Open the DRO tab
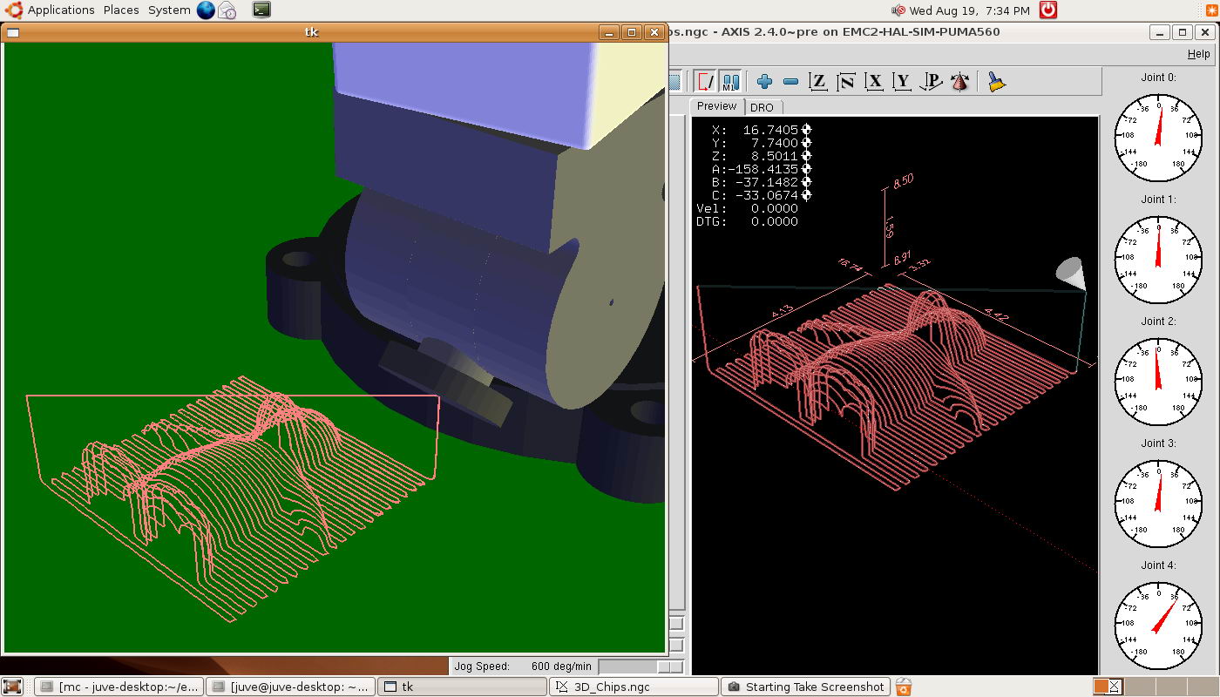This screenshot has height=697, width=1220. click(x=762, y=107)
